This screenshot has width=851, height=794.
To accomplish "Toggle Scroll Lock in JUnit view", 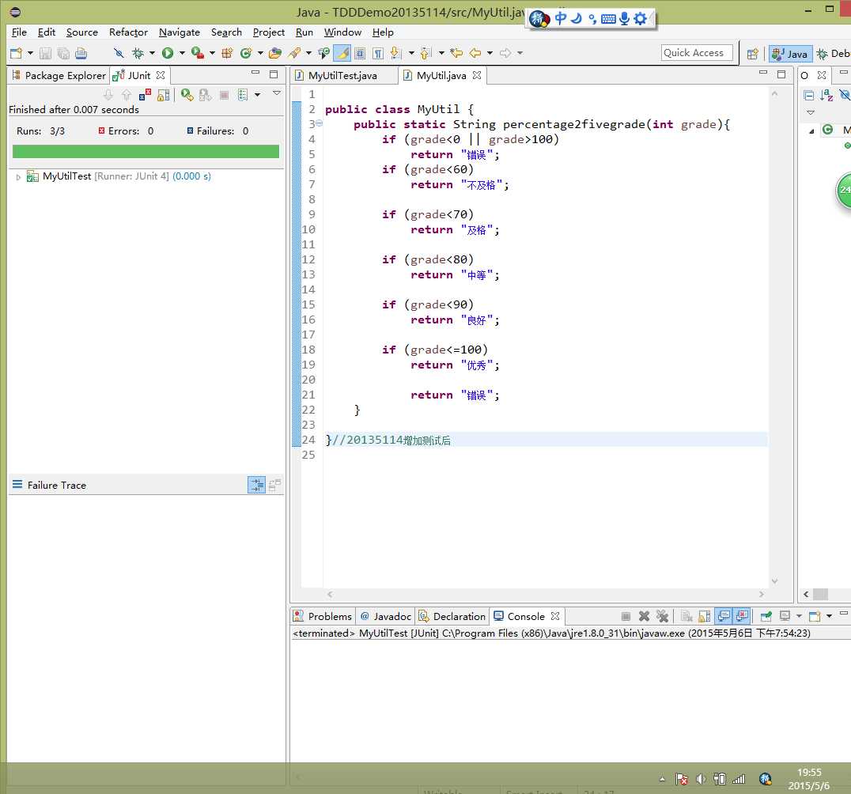I will coord(164,96).
